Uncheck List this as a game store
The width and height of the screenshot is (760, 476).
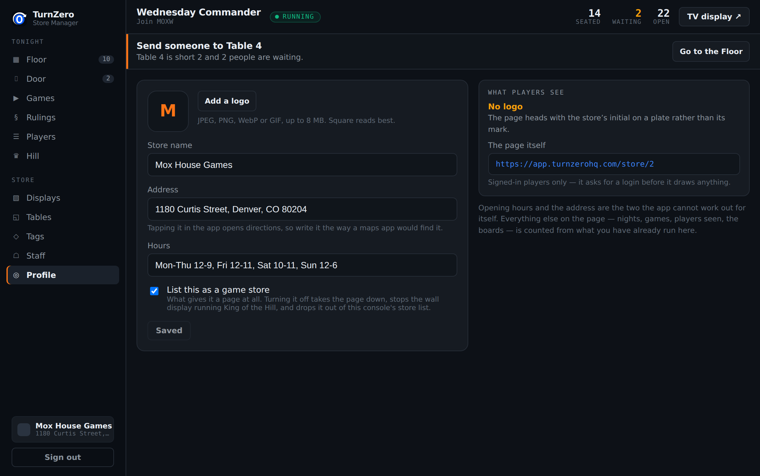tap(154, 291)
